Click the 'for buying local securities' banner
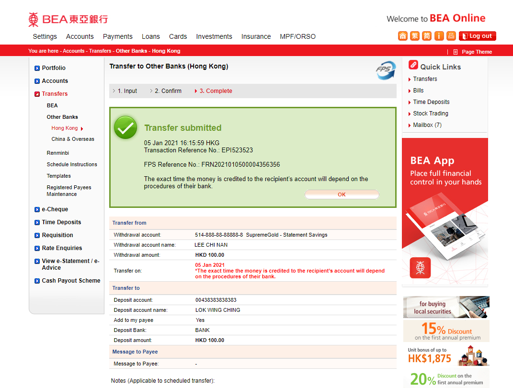This screenshot has width=513, height=388. [446, 307]
